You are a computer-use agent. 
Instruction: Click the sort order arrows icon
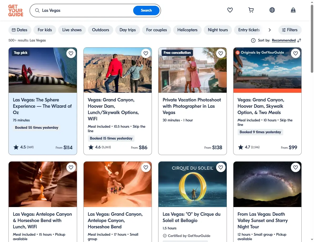pos(299,40)
